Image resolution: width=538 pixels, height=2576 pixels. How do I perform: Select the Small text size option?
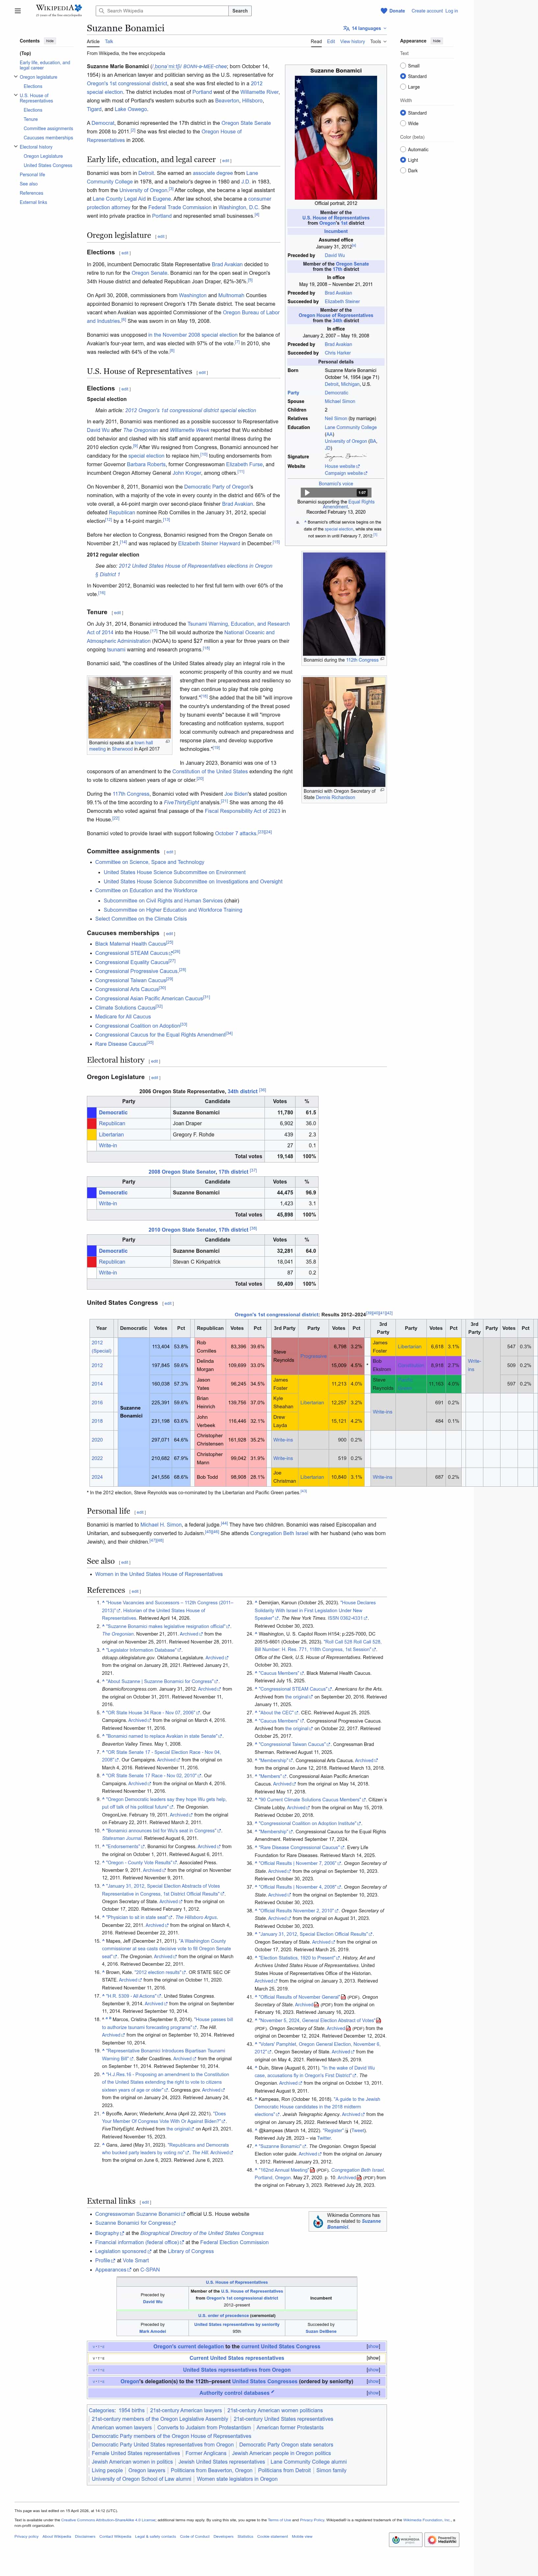coord(403,66)
